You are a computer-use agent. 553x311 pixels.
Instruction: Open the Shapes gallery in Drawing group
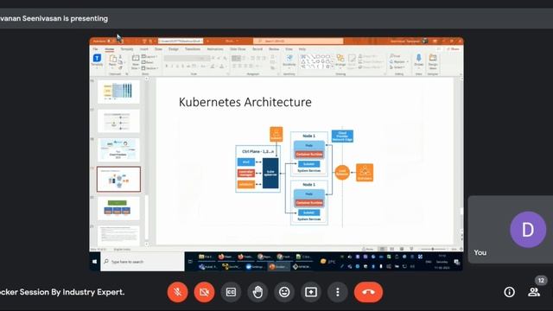[317, 61]
